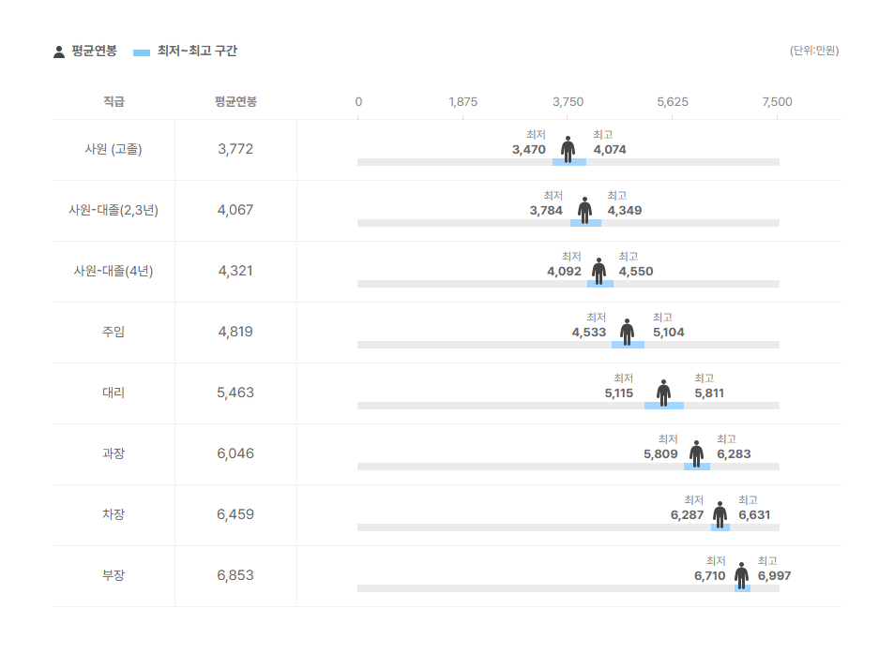Click the 6,046 average salary value
894x653 pixels.
[x=235, y=453]
